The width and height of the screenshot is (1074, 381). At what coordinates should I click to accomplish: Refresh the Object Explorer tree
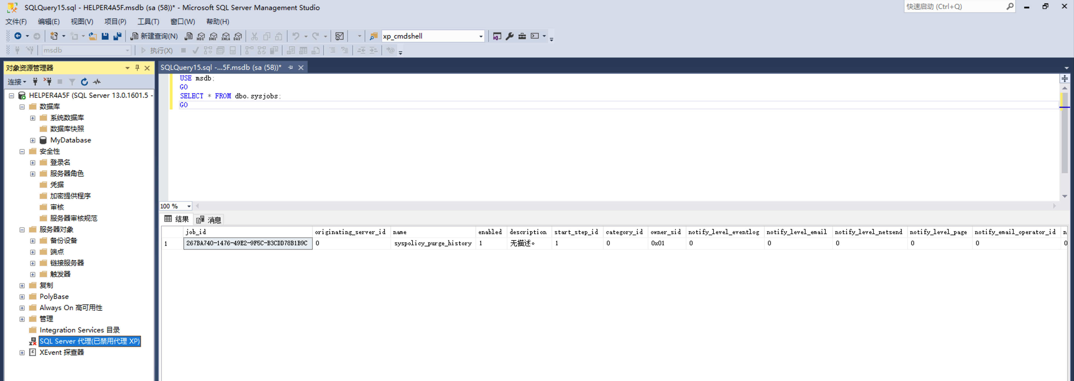pos(84,82)
